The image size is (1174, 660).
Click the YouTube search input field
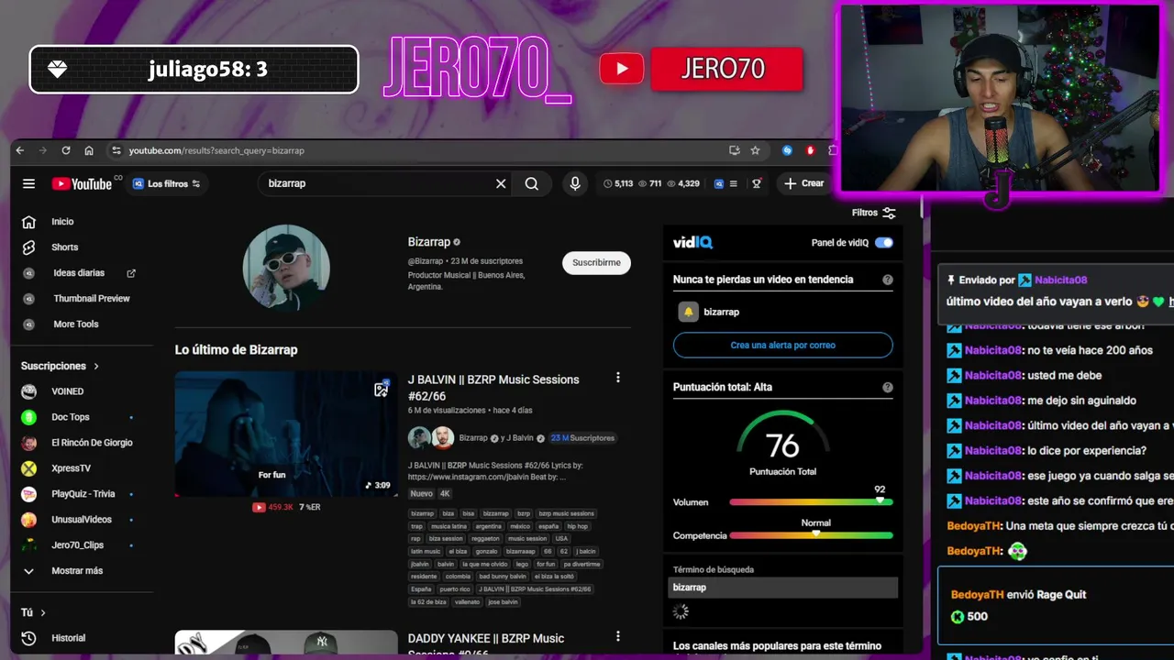[x=376, y=183]
